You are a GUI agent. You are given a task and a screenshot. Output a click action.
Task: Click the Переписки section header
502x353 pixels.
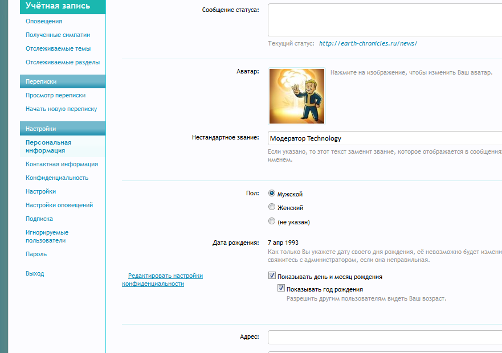[x=63, y=81]
